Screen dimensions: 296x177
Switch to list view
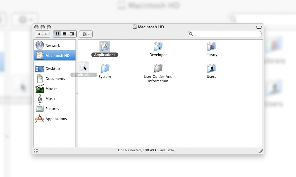click(65, 34)
